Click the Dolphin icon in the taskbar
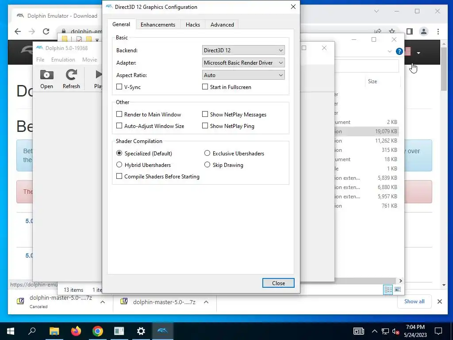Screen dimensions: 453x340 coord(162,331)
